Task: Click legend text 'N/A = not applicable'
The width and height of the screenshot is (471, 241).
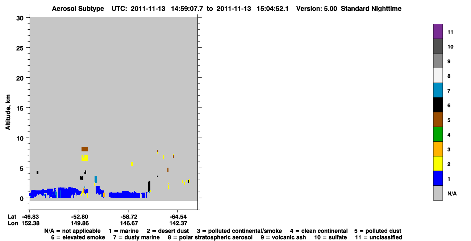Action: [x=72, y=231]
